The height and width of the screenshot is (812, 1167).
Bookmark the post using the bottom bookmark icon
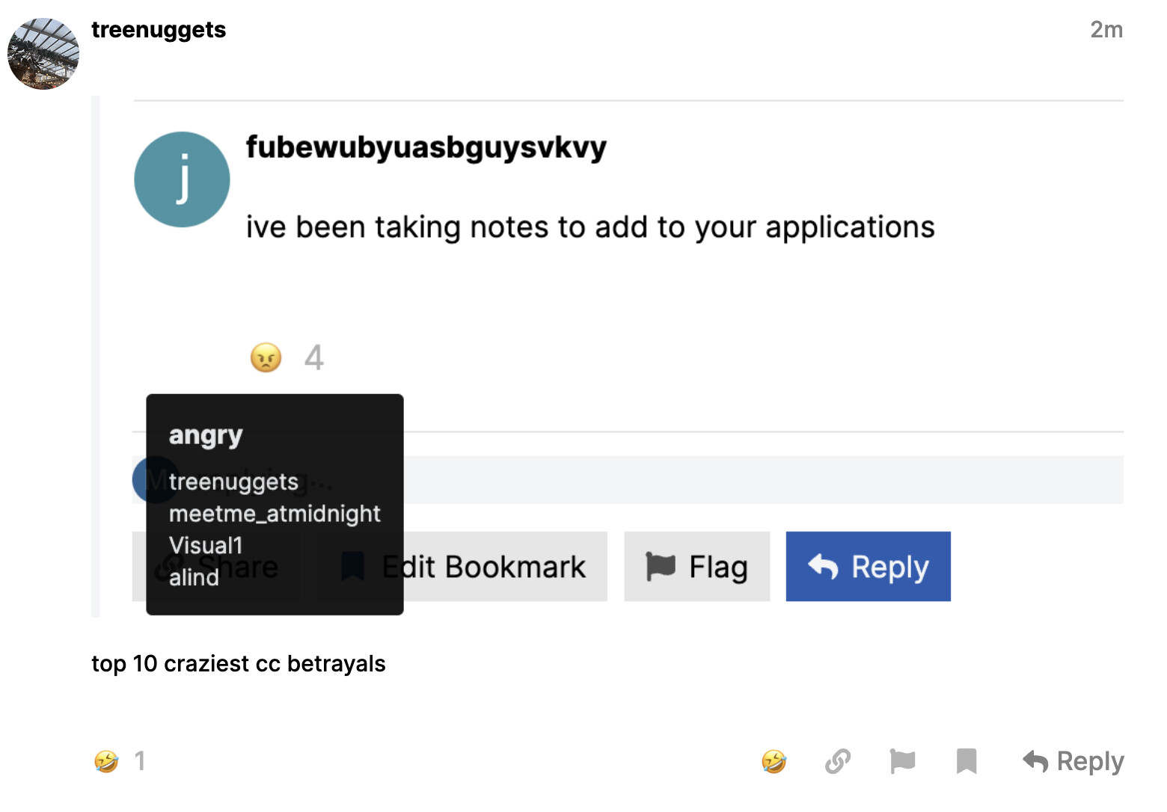[967, 761]
